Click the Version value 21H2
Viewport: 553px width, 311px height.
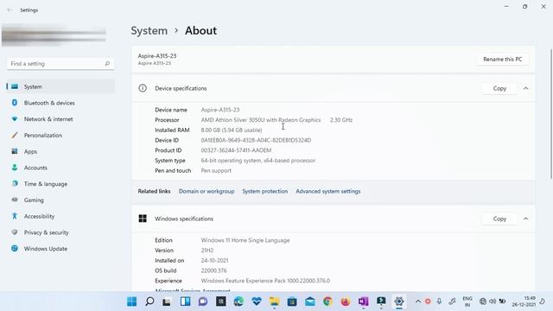point(207,251)
